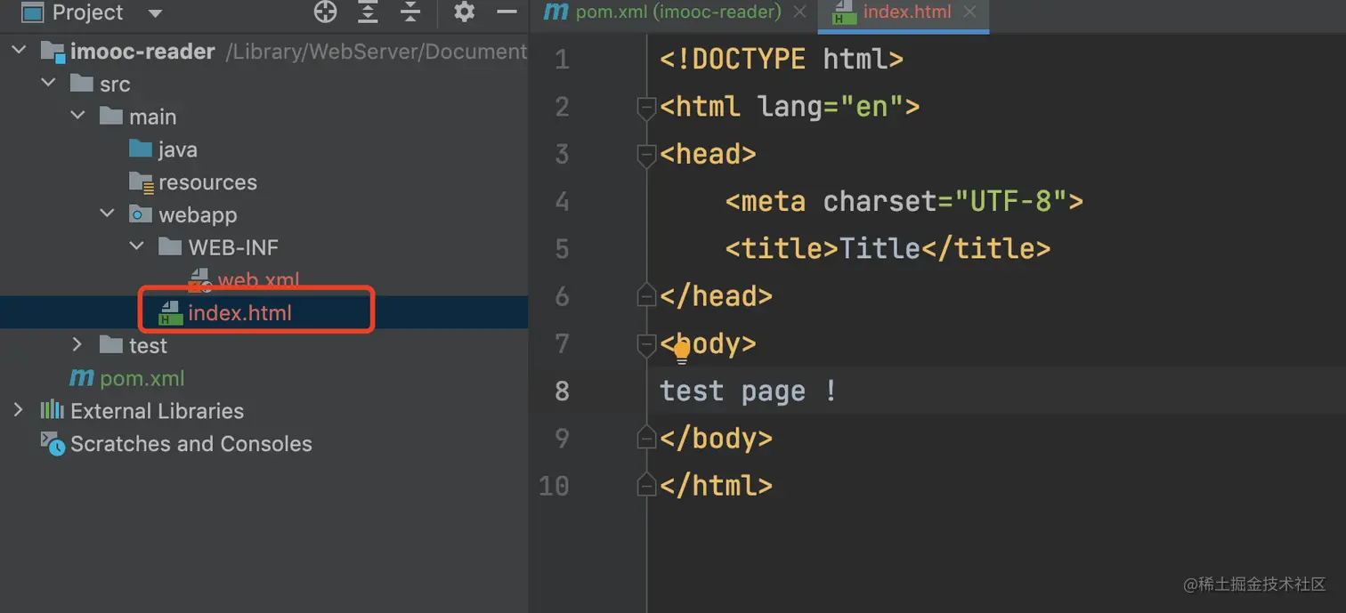1346x613 pixels.
Task: Close the pom.xml editor tab
Action: click(799, 12)
